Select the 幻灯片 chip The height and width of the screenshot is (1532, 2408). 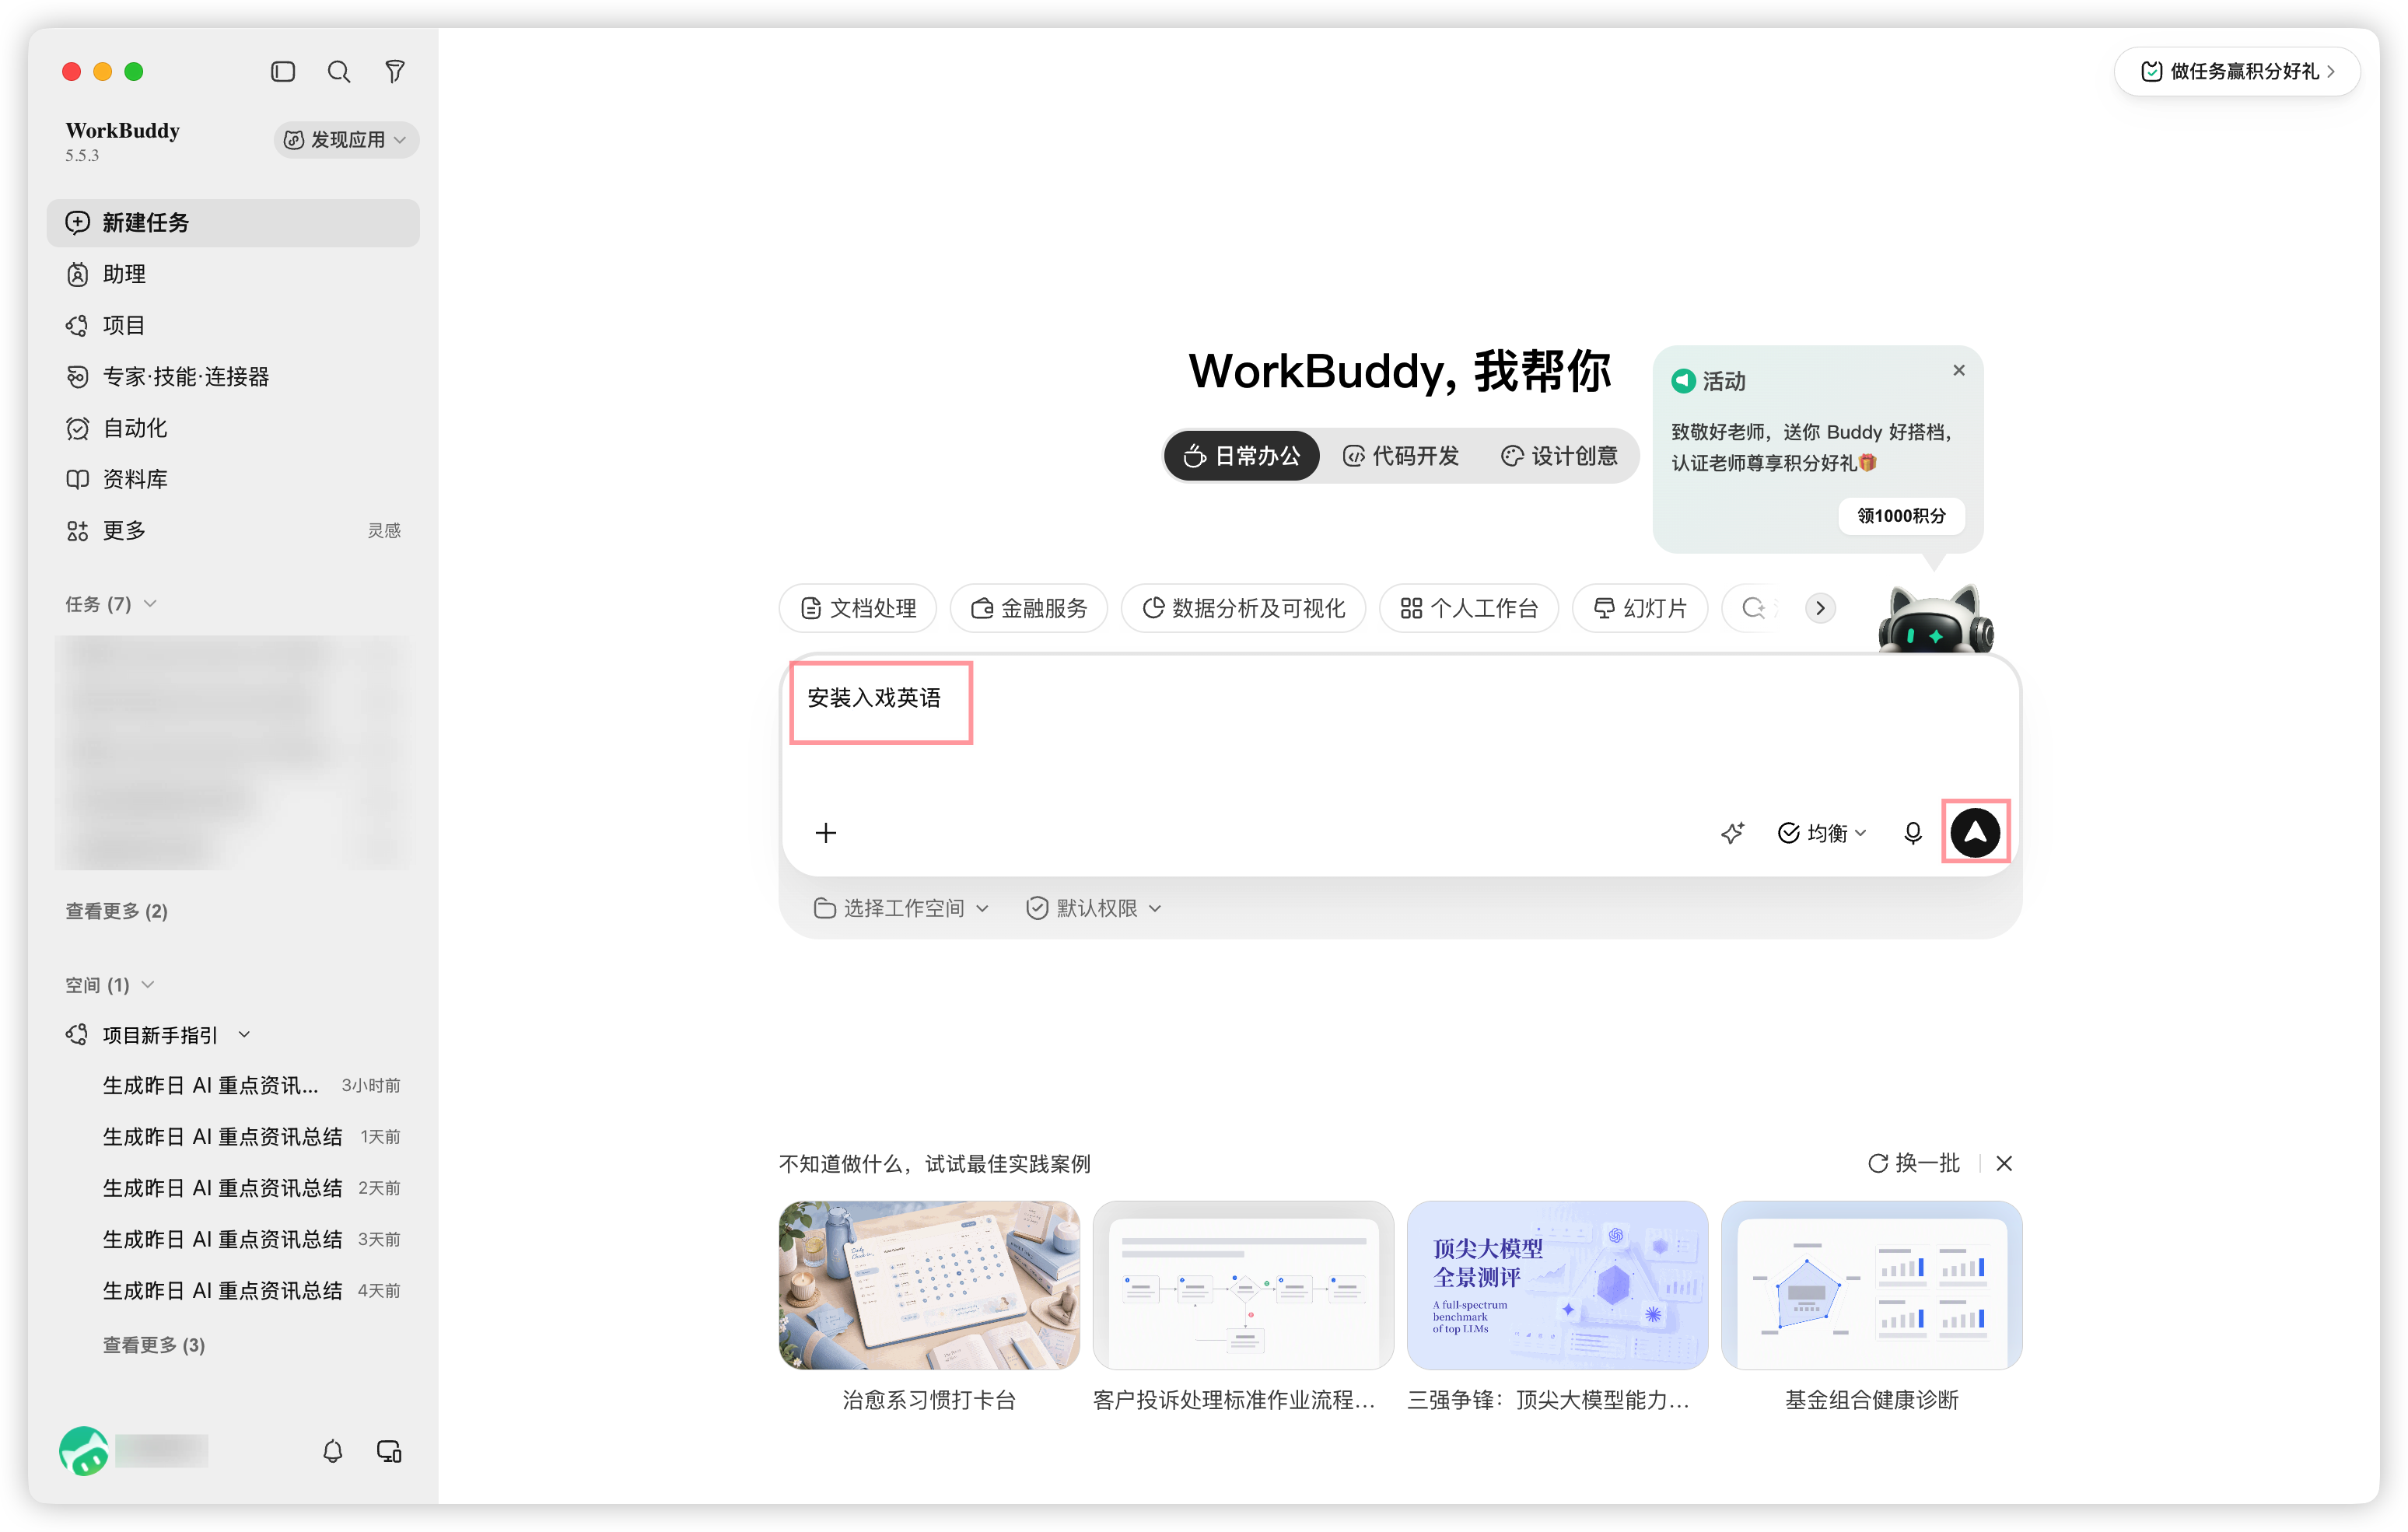point(1640,608)
